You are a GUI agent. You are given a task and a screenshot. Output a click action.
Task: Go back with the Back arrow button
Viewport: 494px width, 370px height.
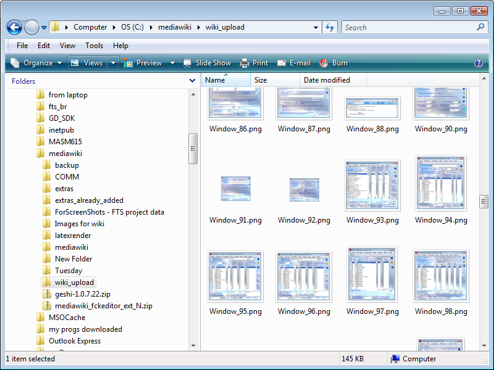coord(14,27)
